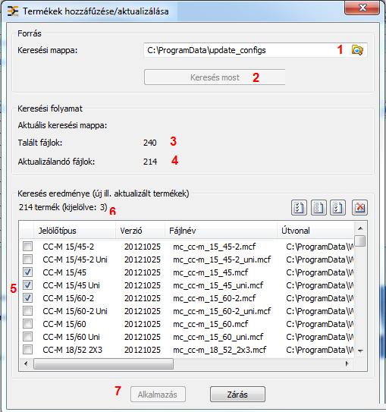This screenshot has width=386, height=412.
Task: Enable the CC-M 18/52 2X3 checkbox
Action: tap(27, 350)
